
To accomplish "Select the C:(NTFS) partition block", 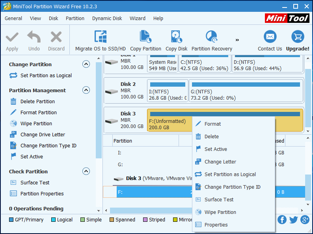I will pos(205,64).
